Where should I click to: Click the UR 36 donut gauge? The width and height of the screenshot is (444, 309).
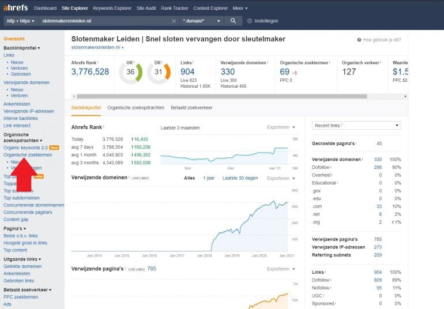pos(130,72)
